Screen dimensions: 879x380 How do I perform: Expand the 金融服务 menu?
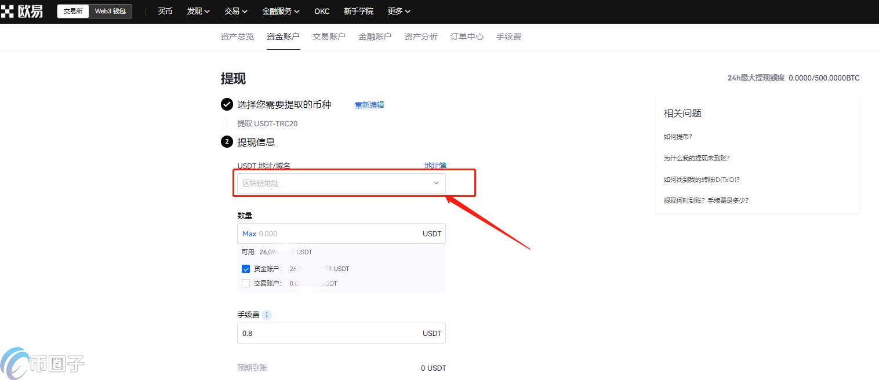(x=281, y=11)
